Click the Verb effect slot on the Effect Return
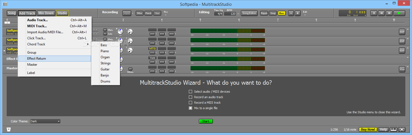The height and width of the screenshot is (135, 412). 153,58
